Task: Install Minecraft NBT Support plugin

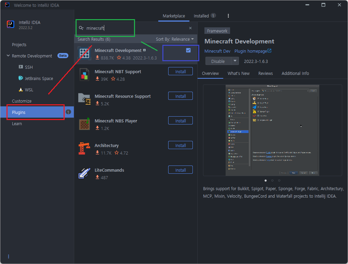Action: [x=180, y=71]
